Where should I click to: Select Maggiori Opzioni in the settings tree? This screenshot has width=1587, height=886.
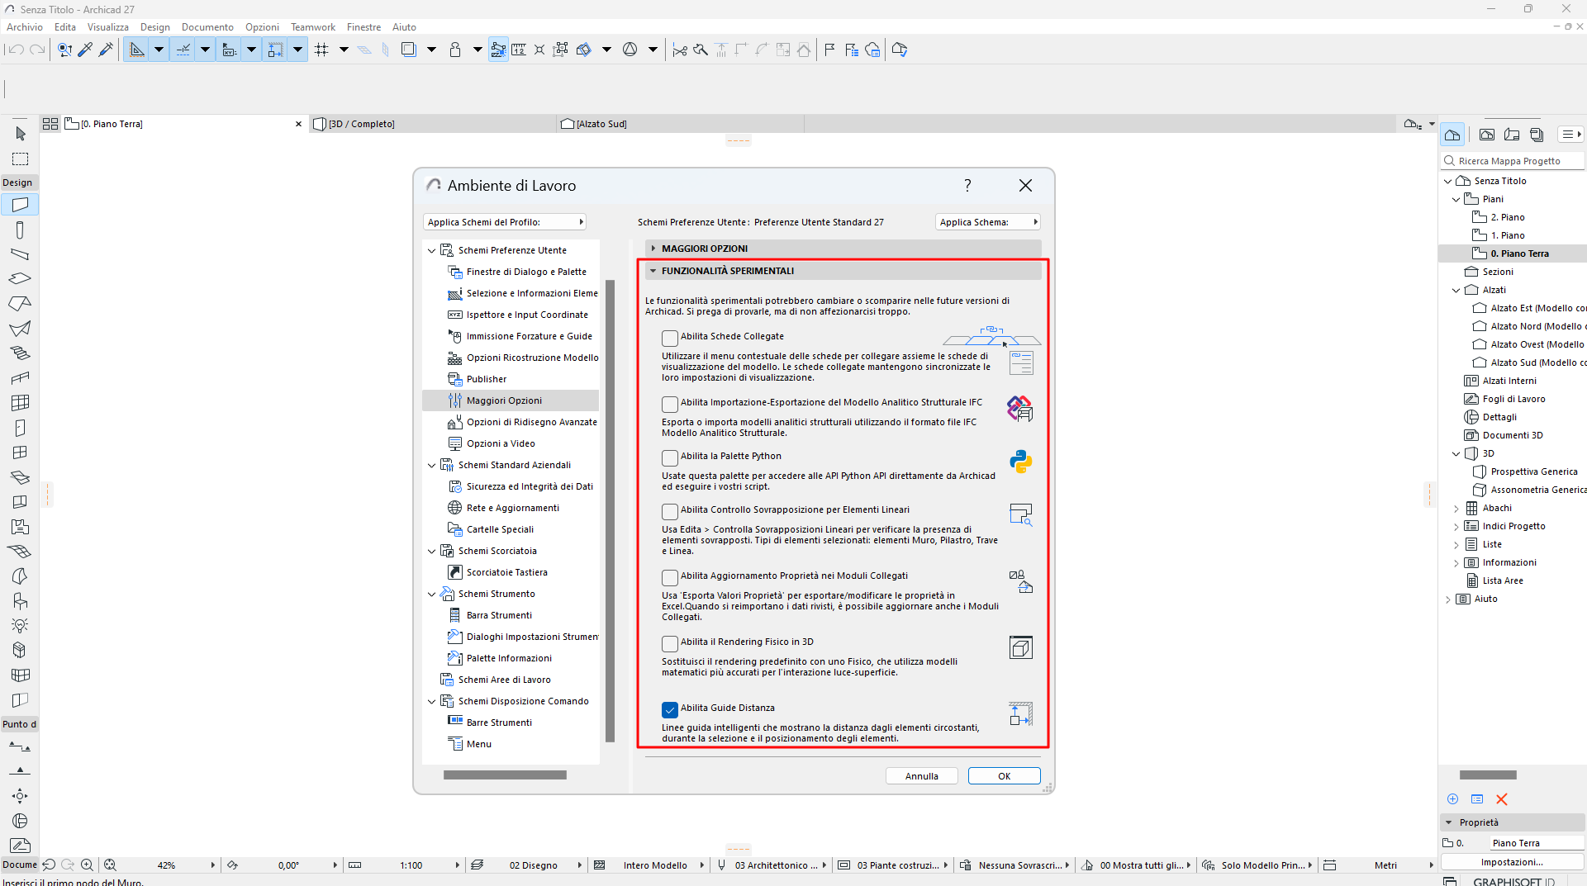[x=511, y=400]
